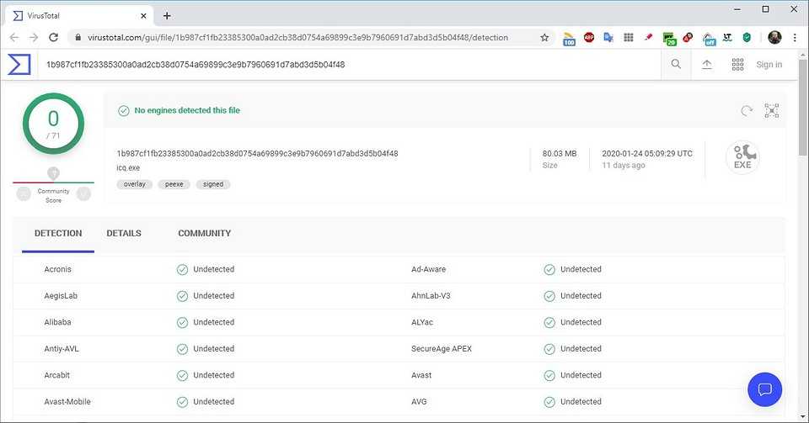Switch to the DETAILS tab
The image size is (809, 423).
(124, 233)
